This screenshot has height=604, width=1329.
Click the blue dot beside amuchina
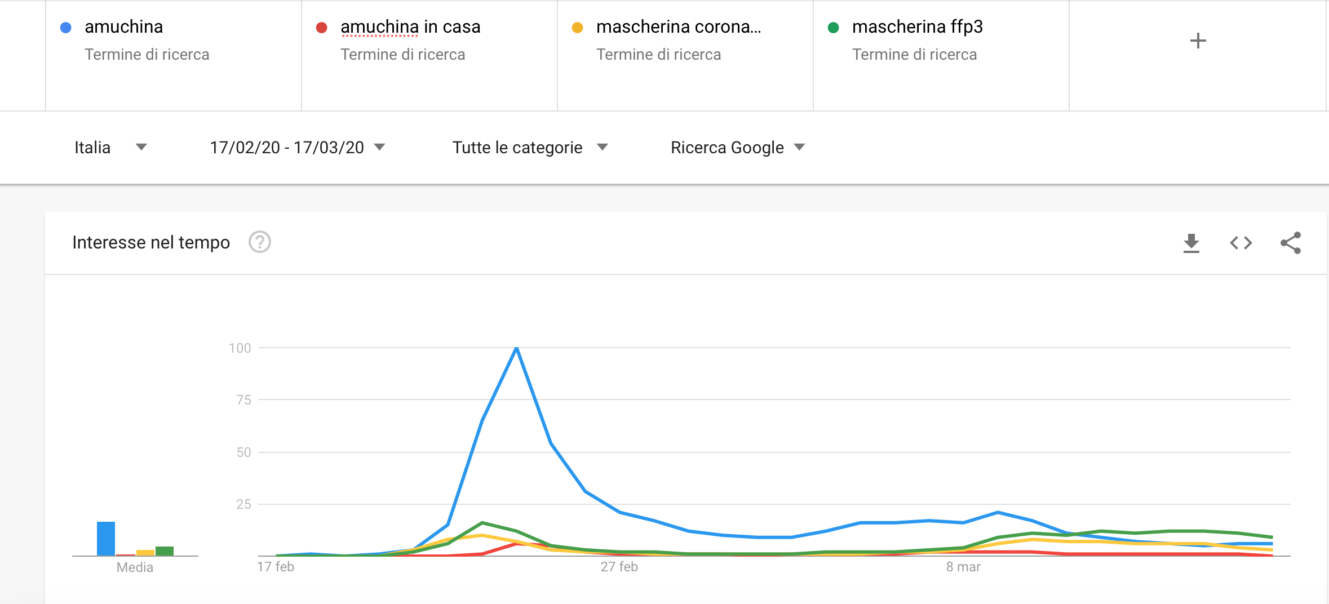pyautogui.click(x=66, y=27)
